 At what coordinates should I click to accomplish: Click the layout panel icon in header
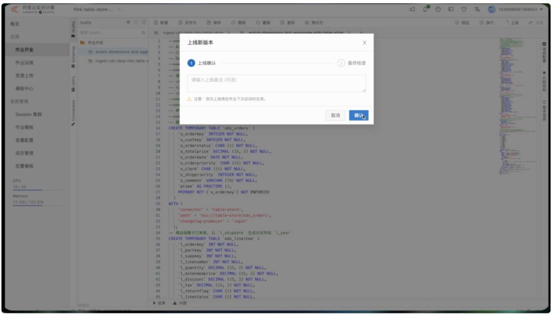(x=451, y=9)
